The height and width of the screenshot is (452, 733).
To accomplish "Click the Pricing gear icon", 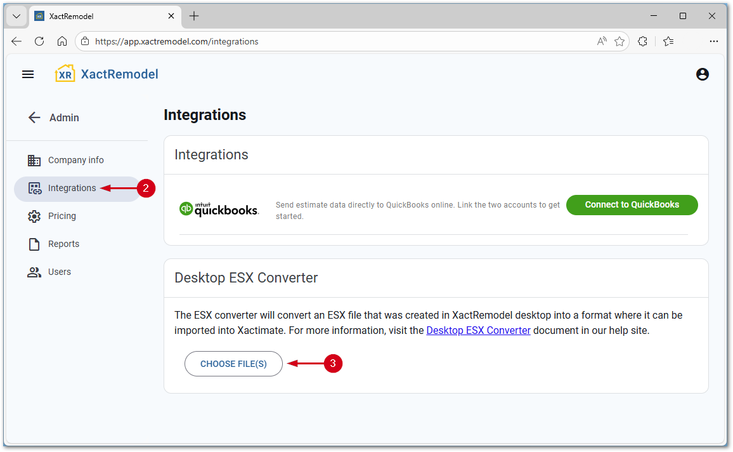I will 34,216.
